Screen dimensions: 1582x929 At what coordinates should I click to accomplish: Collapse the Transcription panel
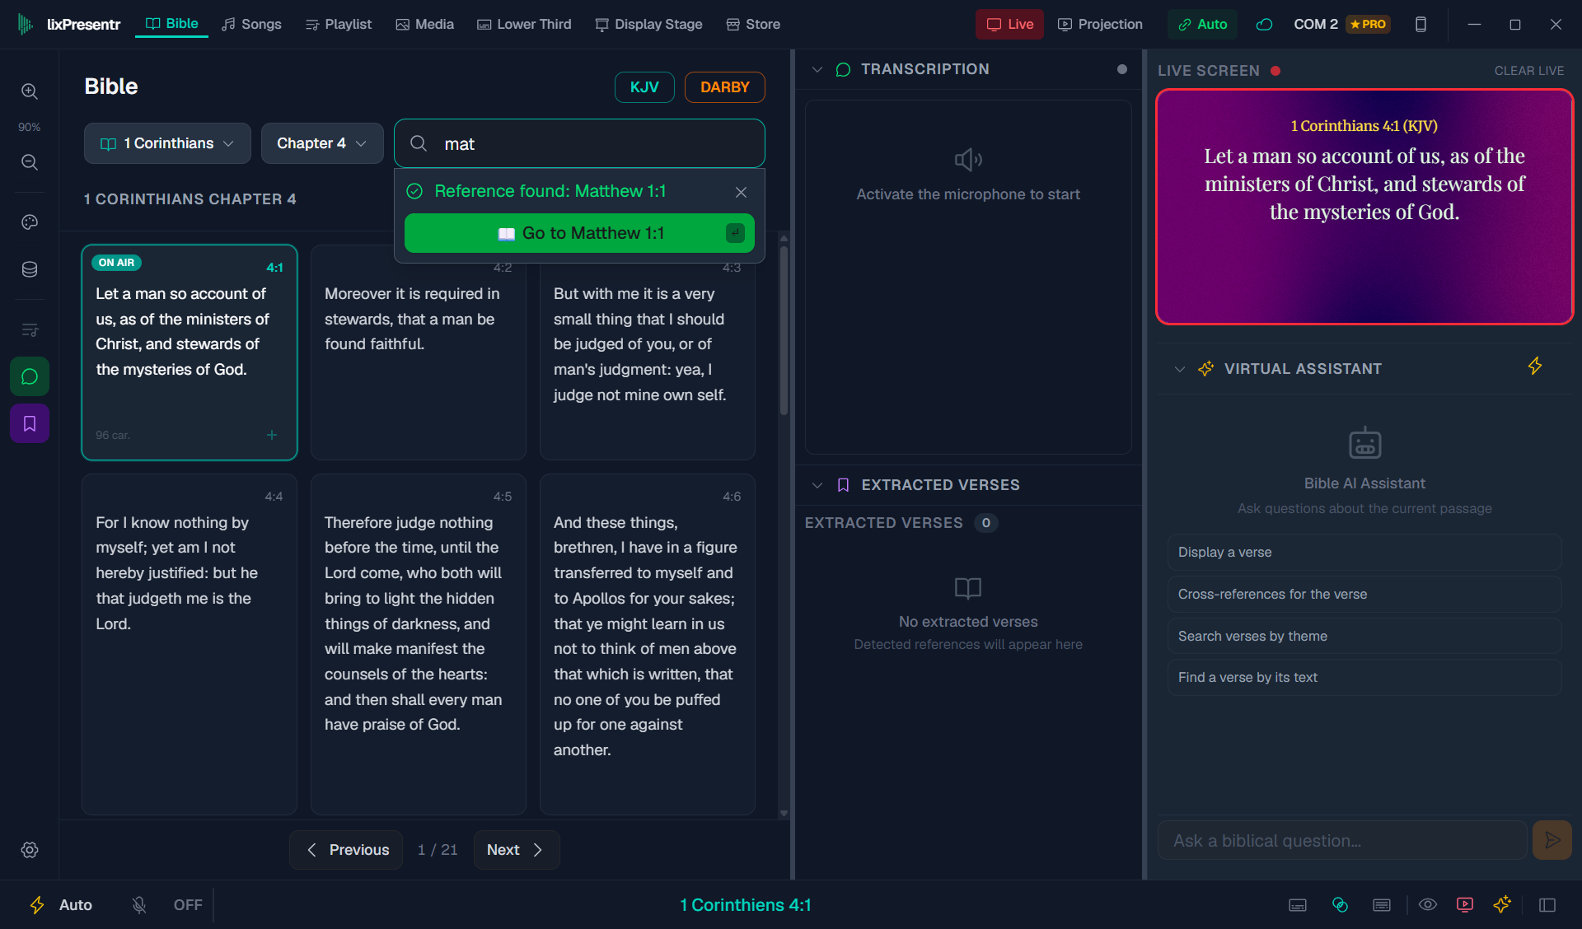pyautogui.click(x=817, y=70)
